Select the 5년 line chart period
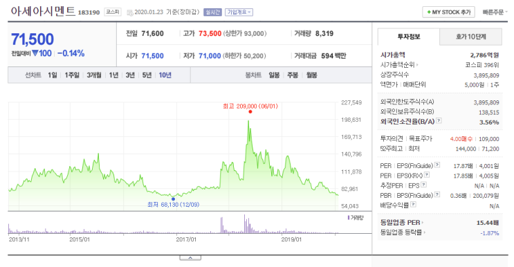The height and width of the screenshot is (267, 514). click(x=147, y=75)
